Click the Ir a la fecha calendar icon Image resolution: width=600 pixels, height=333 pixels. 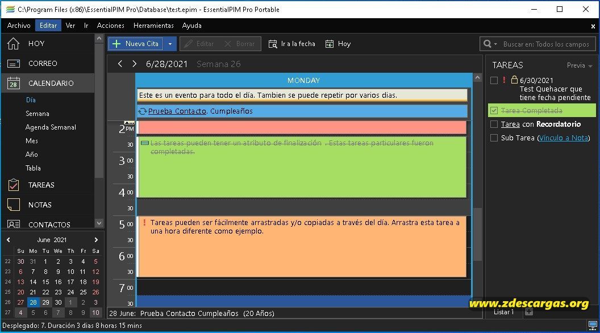(x=273, y=44)
